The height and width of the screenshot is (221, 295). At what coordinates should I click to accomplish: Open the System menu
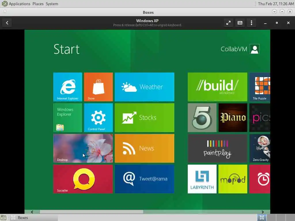[x=52, y=4]
